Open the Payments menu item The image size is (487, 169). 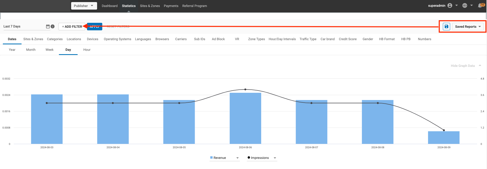pos(171,6)
